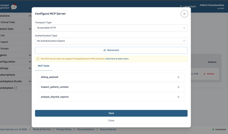Collapse the Patient Data section chevron
This screenshot has height=134, width=228.
30,29
